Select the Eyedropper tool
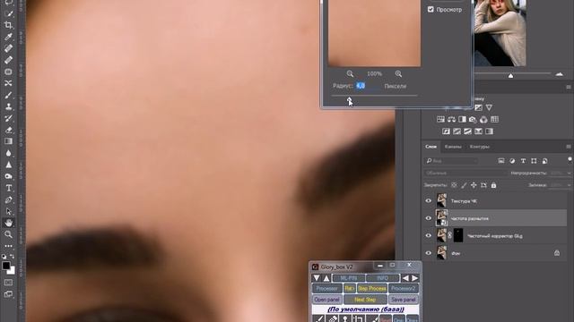 [x=8, y=37]
